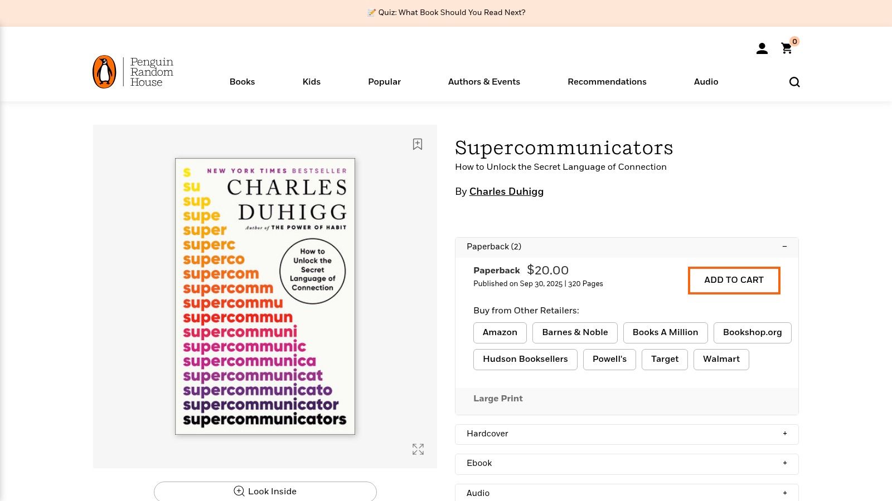This screenshot has height=501, width=892.
Task: Buy from Barnes & Noble
Action: pos(575,333)
